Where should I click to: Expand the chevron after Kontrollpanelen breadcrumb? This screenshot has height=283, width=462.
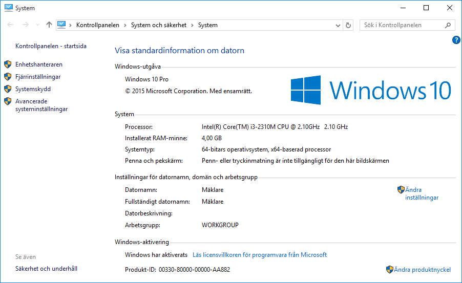tap(125, 25)
